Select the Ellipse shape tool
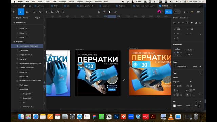This screenshot has height=122, width=217. pos(34,12)
